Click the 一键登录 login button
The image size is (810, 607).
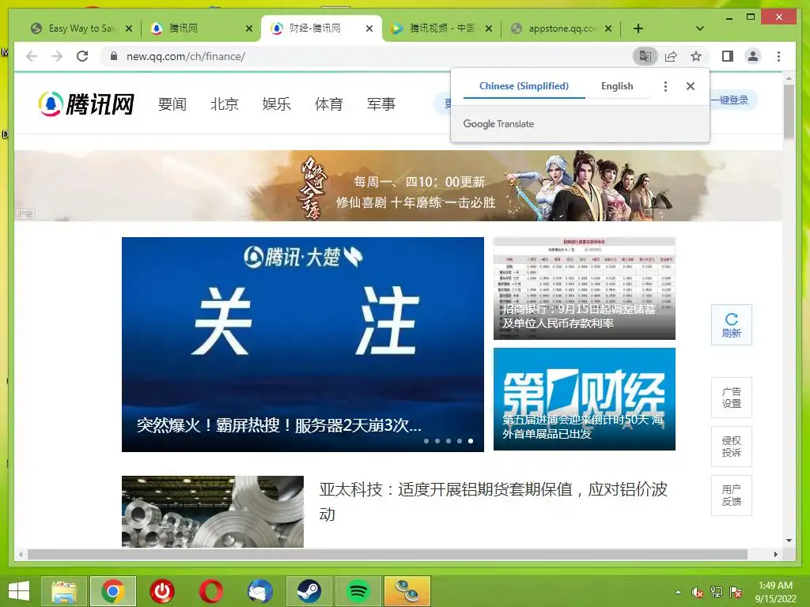pyautogui.click(x=733, y=100)
